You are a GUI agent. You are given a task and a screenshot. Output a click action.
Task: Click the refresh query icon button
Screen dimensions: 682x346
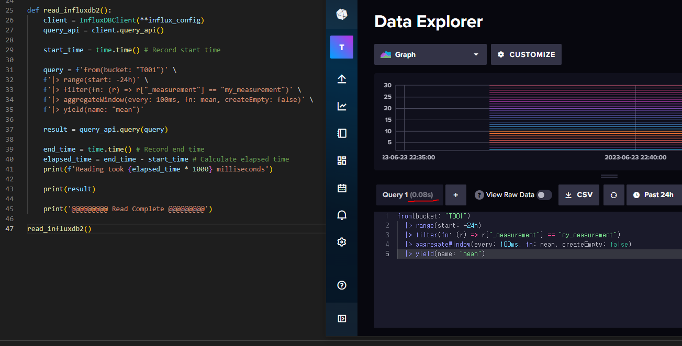(x=613, y=195)
